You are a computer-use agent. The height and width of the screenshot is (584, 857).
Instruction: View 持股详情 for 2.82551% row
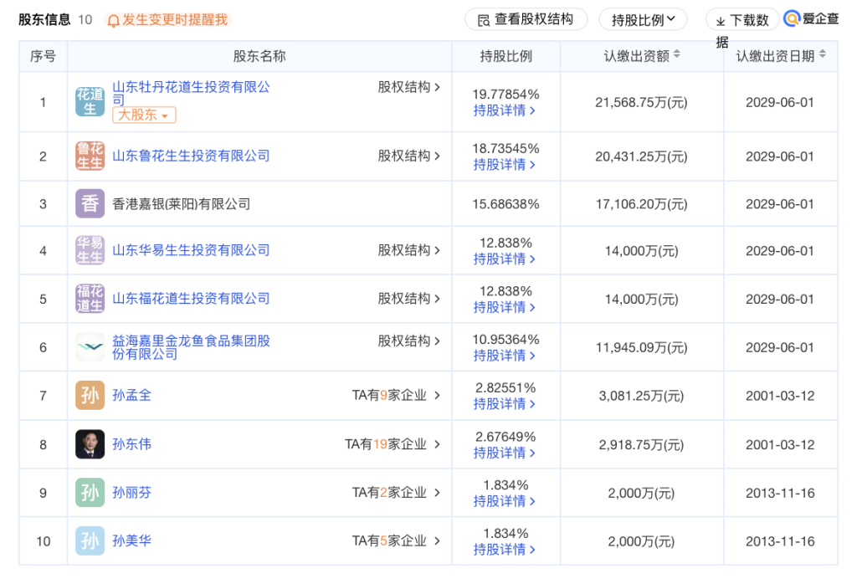pos(505,404)
